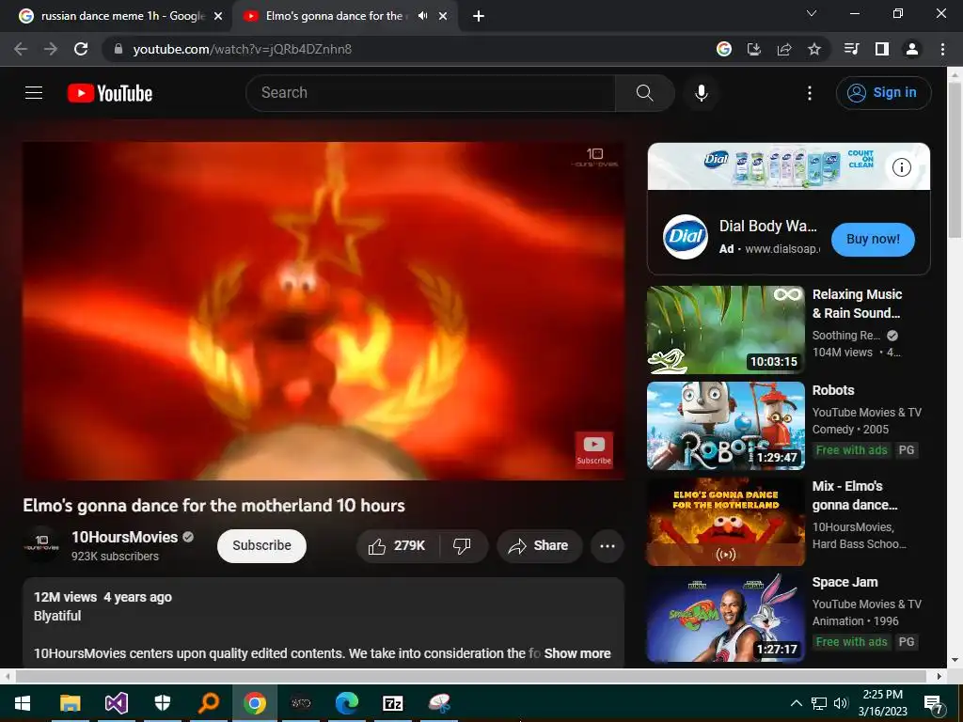Expand the tab search dropdown chevron
This screenshot has width=963, height=722.
812,13
